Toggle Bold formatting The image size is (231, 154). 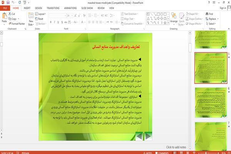[51, 22]
